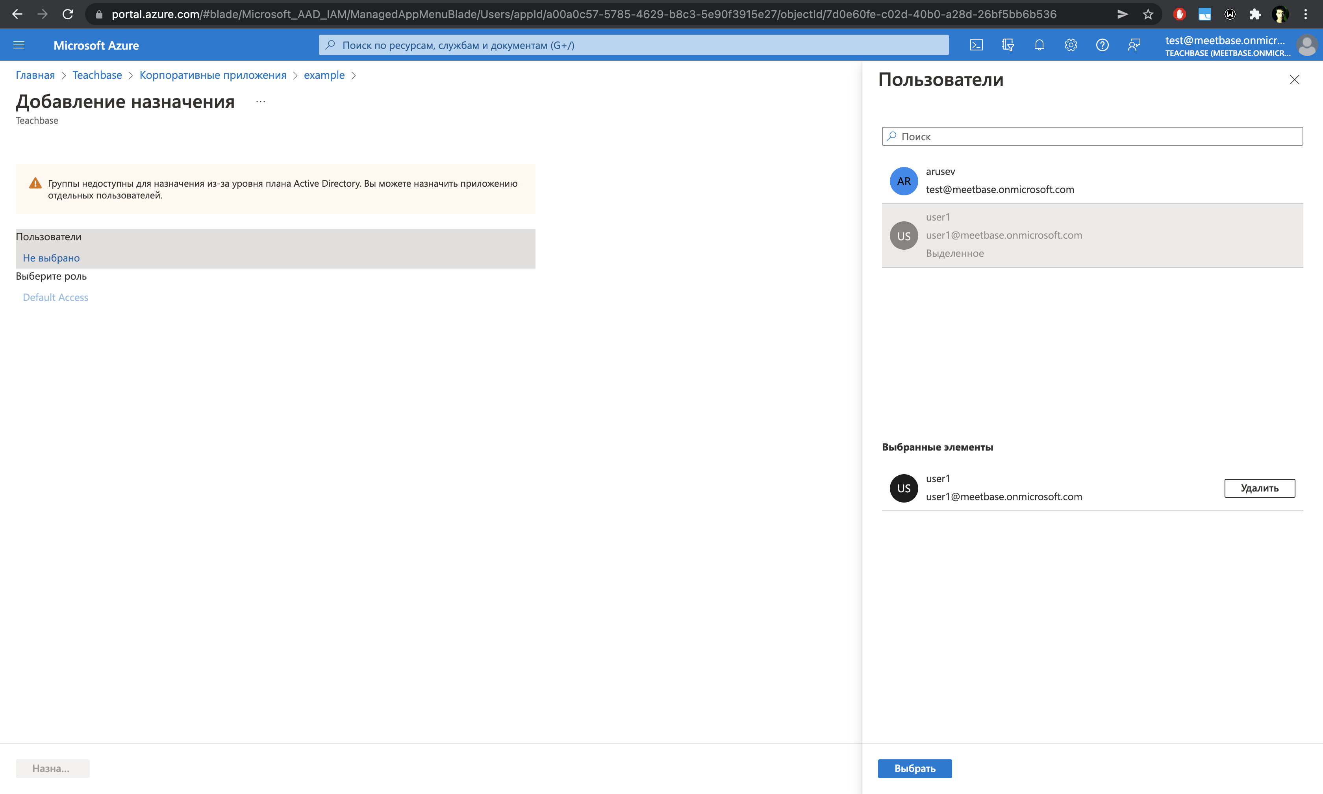The height and width of the screenshot is (794, 1323).
Task: Go to Teachbase breadcrumb
Action: (x=97, y=75)
